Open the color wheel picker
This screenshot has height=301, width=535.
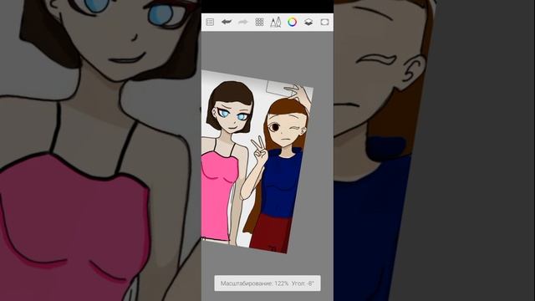coord(292,23)
